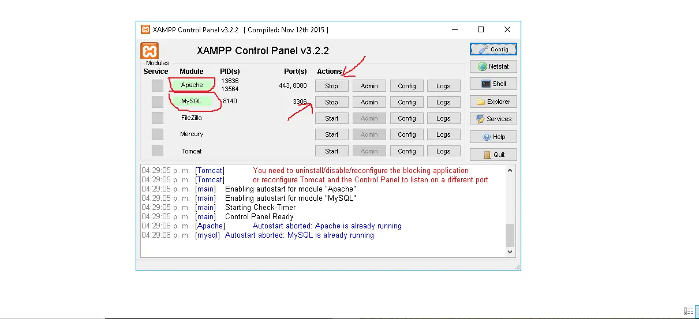Open Netstat from the right panel

(493, 66)
